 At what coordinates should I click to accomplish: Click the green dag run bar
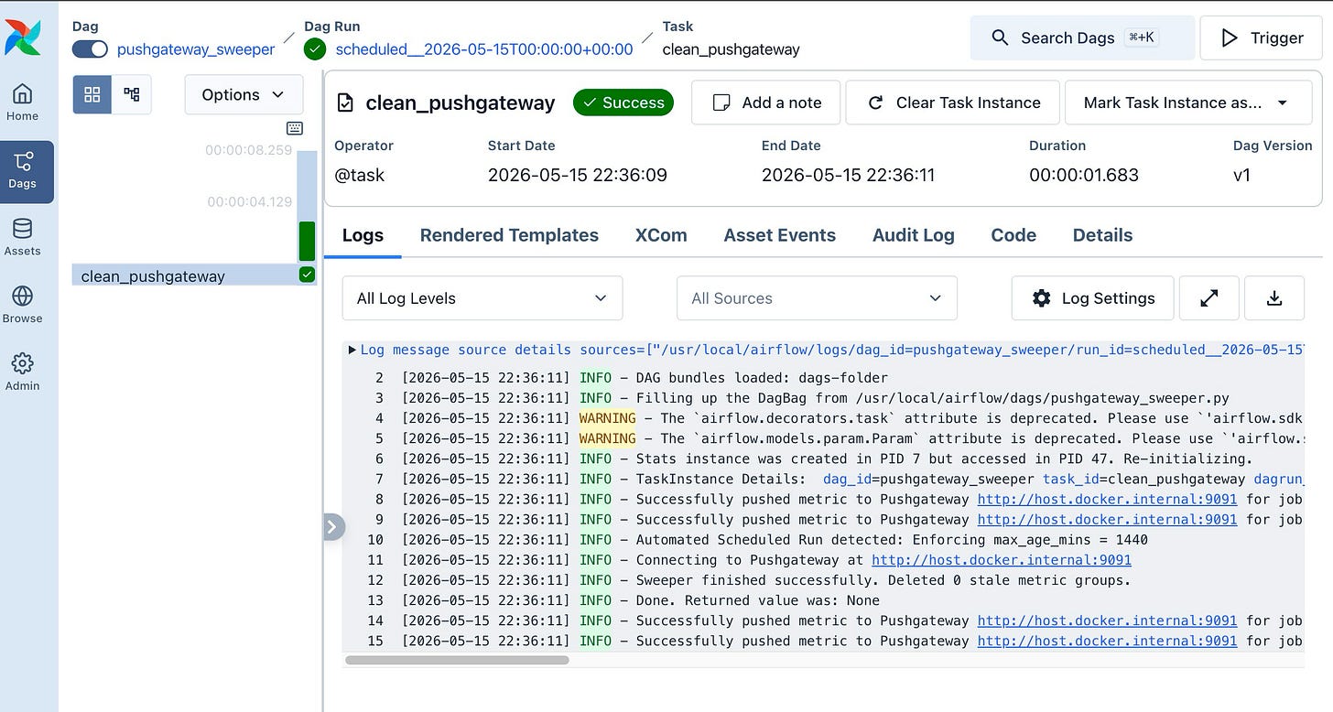[307, 241]
